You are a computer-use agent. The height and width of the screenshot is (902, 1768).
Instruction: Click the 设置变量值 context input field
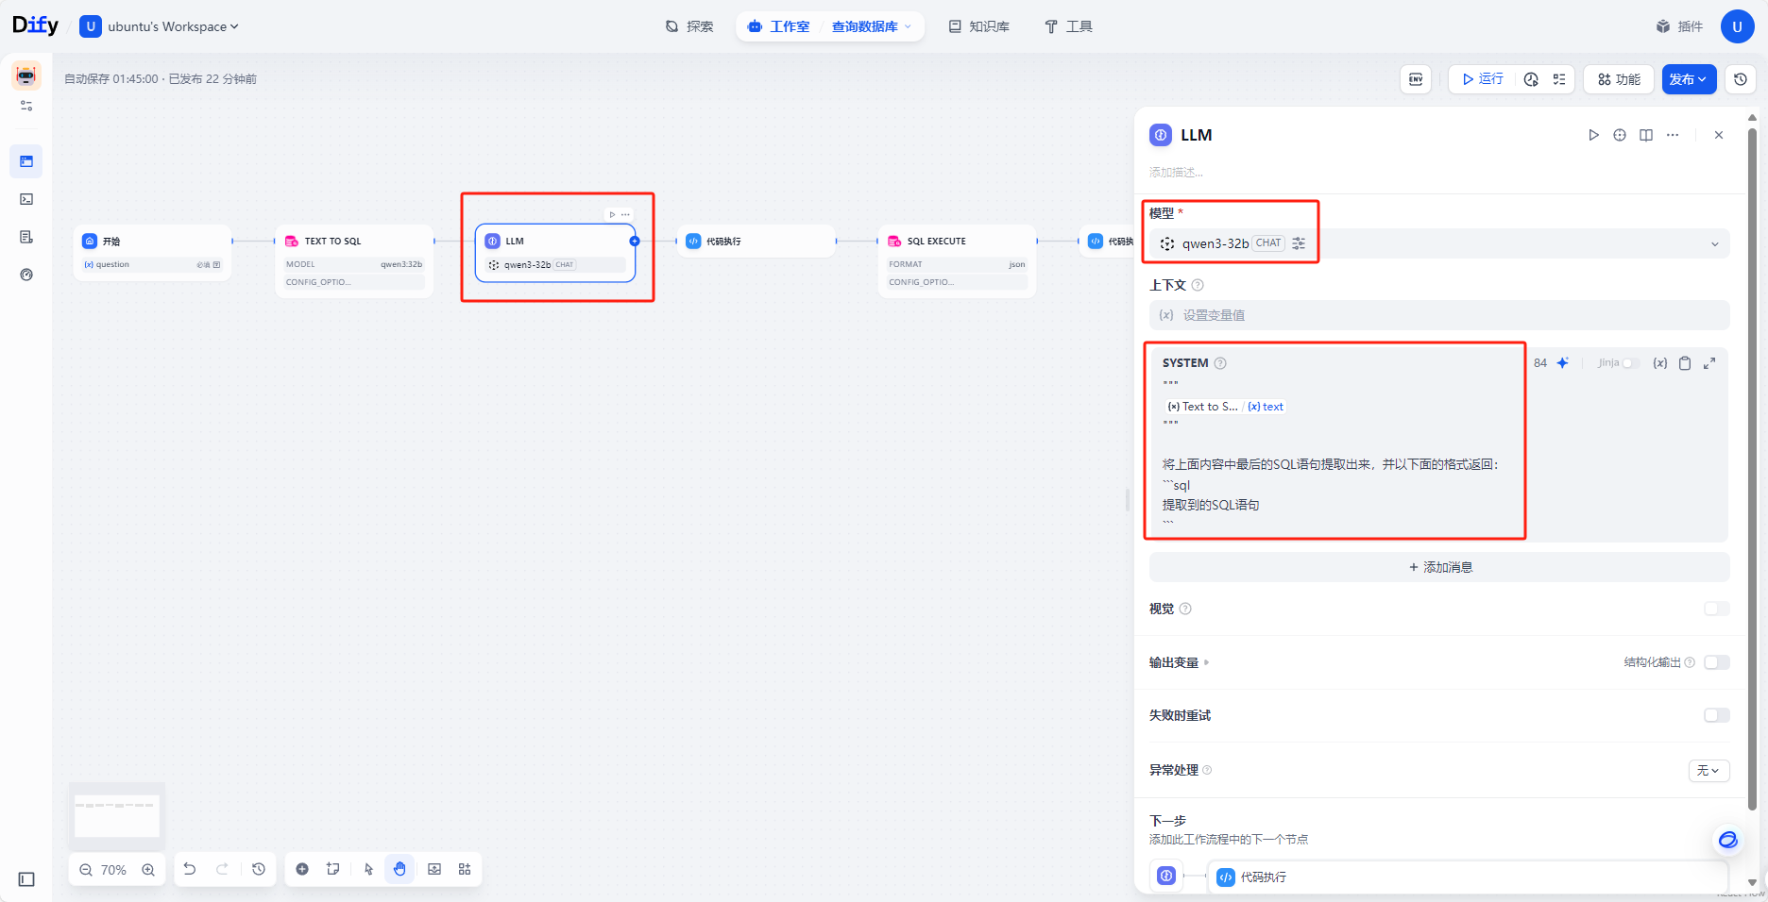tap(1439, 315)
